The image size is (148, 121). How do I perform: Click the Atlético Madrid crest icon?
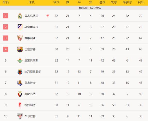[20, 27]
